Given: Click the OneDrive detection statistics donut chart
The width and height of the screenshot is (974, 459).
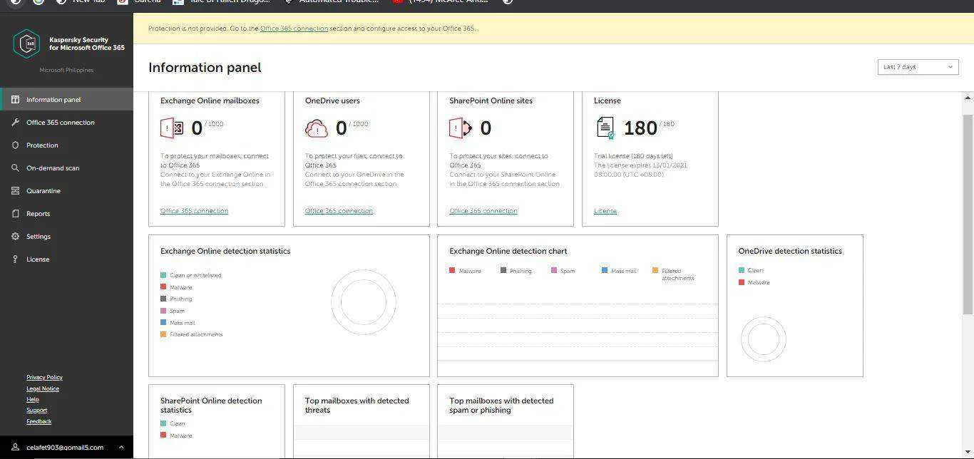Looking at the screenshot, I should pyautogui.click(x=764, y=339).
